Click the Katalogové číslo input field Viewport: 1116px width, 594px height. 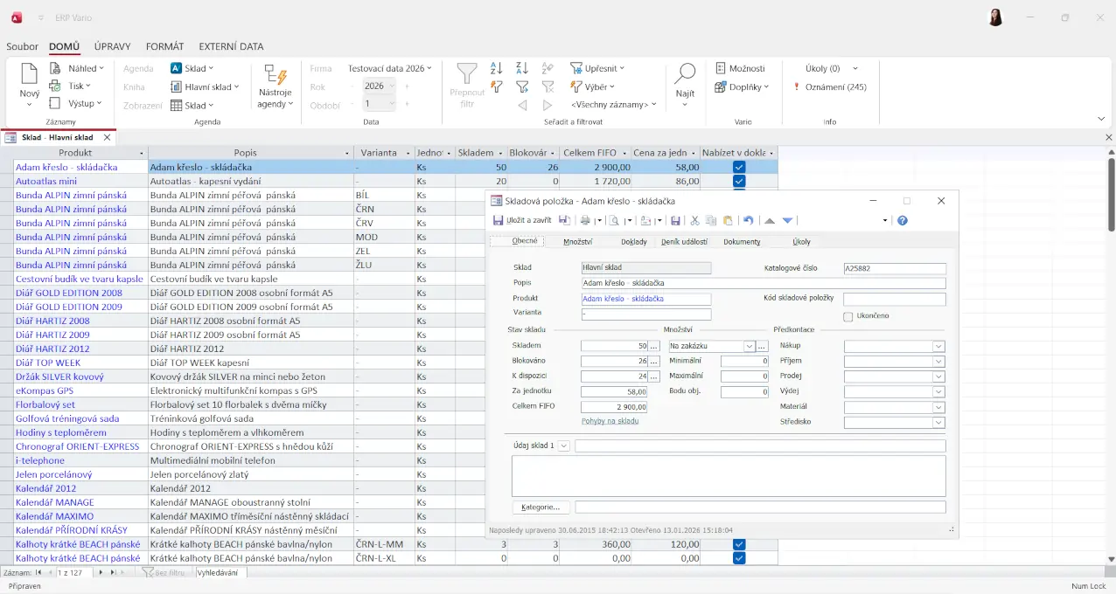(894, 269)
